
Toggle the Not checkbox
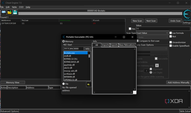(x=171, y=36)
